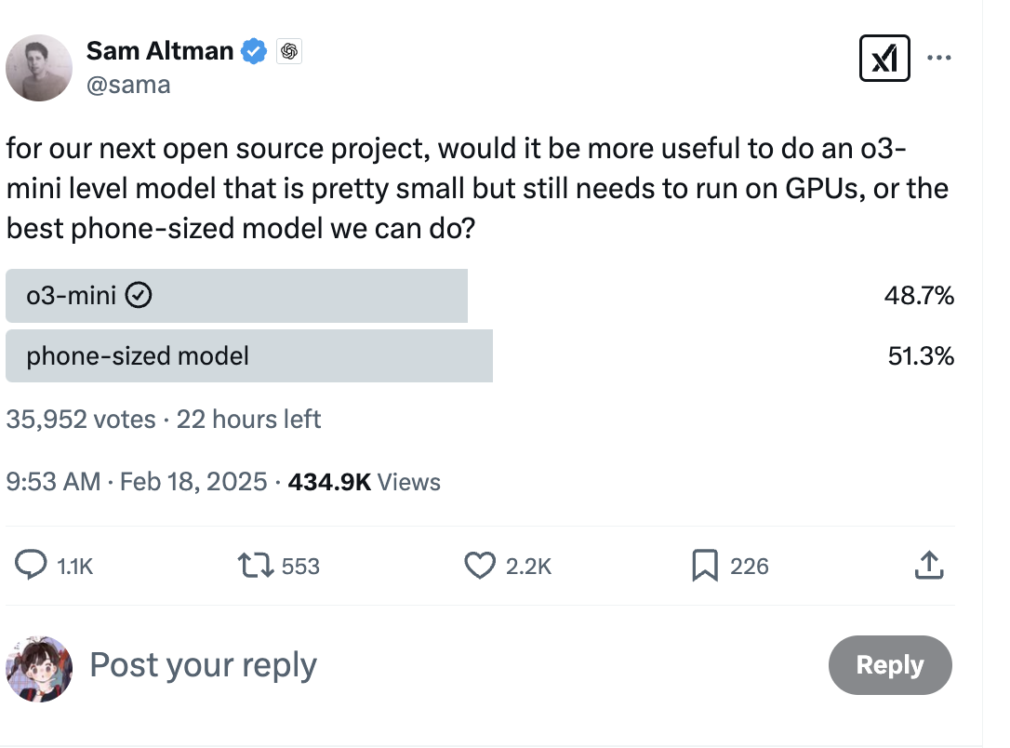Click the @sama handle
The height and width of the screenshot is (748, 1010).
(128, 85)
